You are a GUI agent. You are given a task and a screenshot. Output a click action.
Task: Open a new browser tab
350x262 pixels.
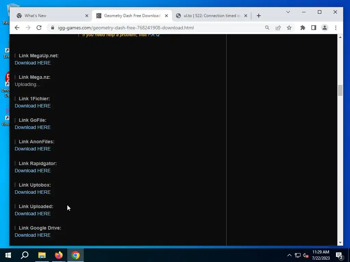pyautogui.click(x=258, y=16)
